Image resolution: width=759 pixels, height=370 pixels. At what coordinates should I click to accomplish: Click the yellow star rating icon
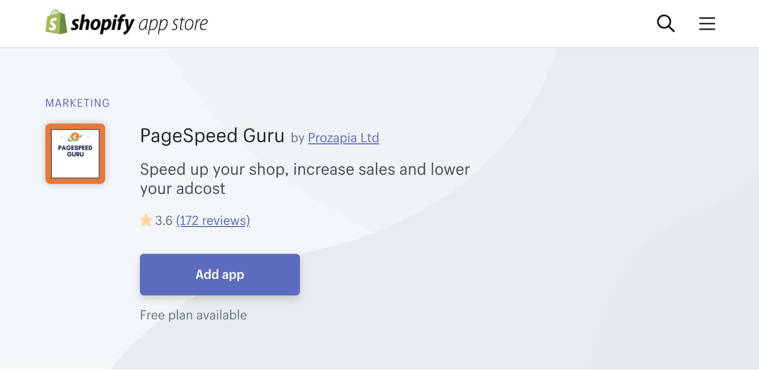146,220
